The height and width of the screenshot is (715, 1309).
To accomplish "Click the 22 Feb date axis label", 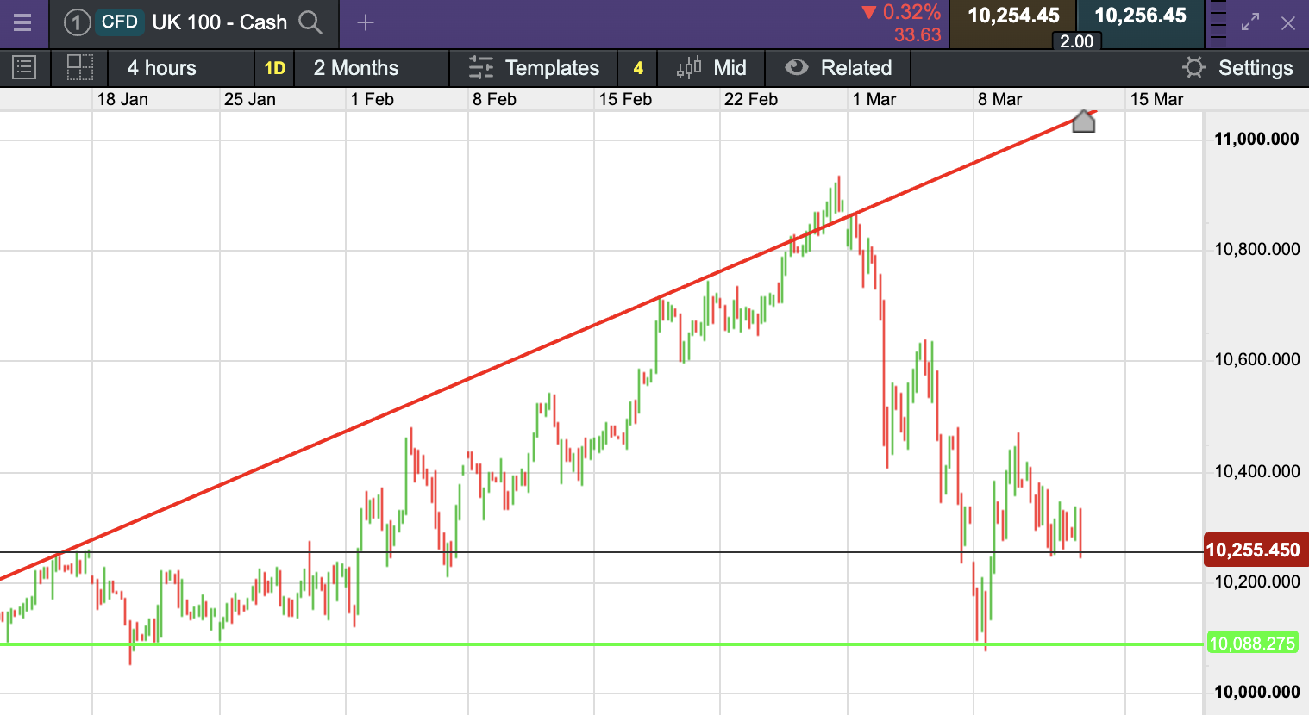I will point(751,99).
